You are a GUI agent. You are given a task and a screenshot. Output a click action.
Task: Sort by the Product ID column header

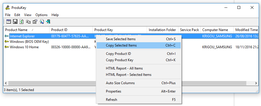(71, 30)
